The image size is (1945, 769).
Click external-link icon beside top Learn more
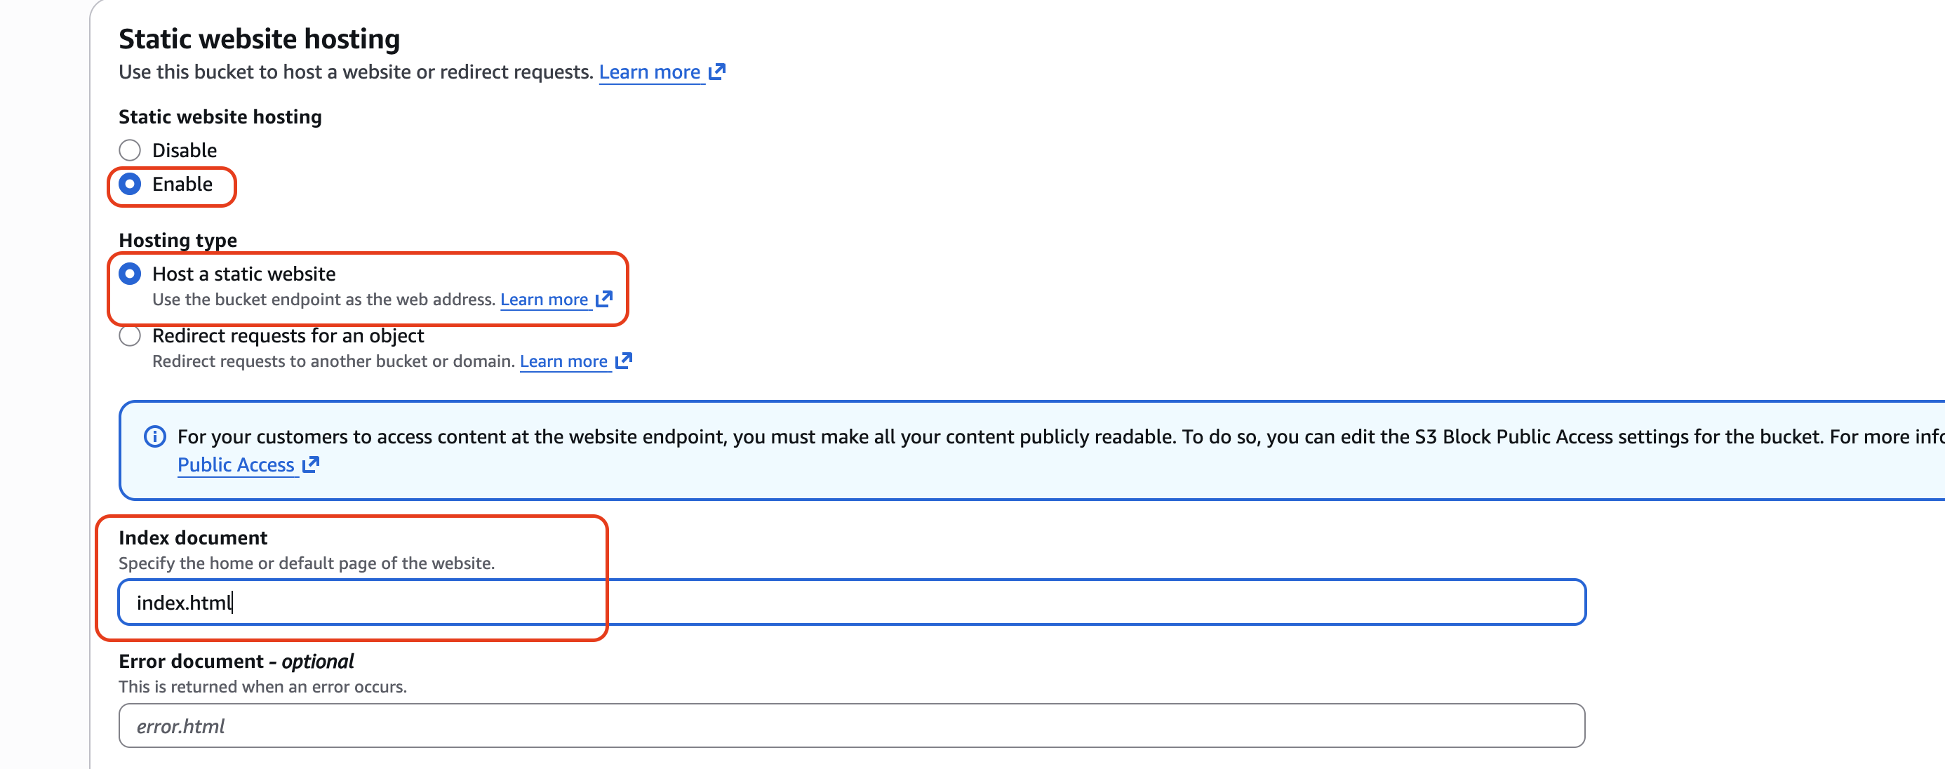[x=716, y=72]
